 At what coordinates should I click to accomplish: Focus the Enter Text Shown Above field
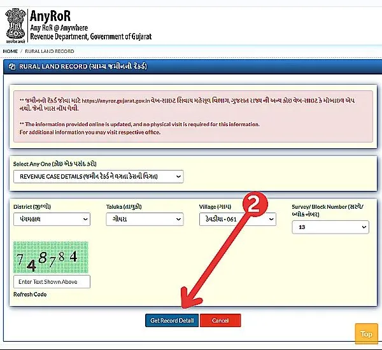tap(52, 281)
